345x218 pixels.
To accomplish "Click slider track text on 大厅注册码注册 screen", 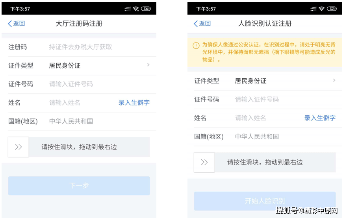I will coord(79,147).
